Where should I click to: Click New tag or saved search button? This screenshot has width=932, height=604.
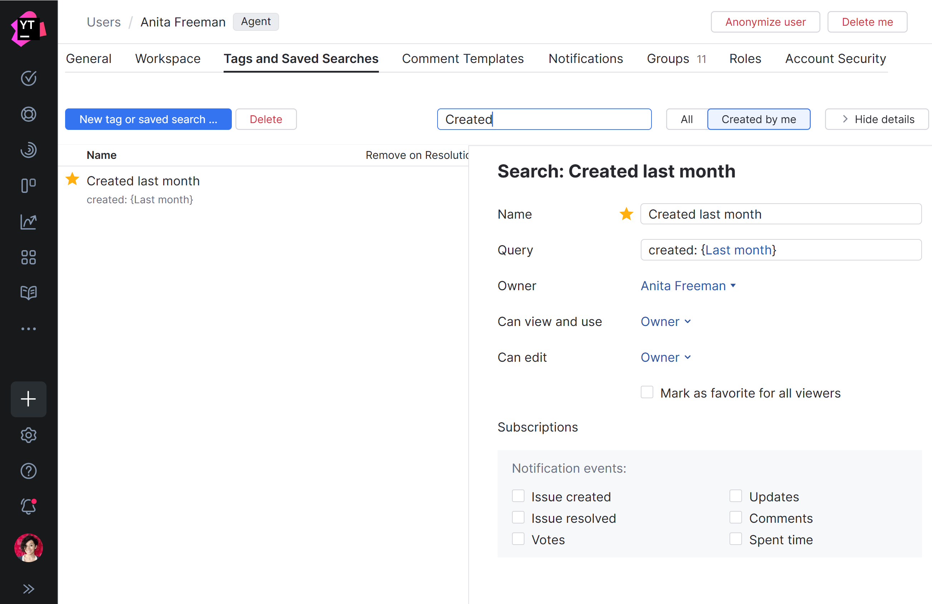(x=148, y=119)
